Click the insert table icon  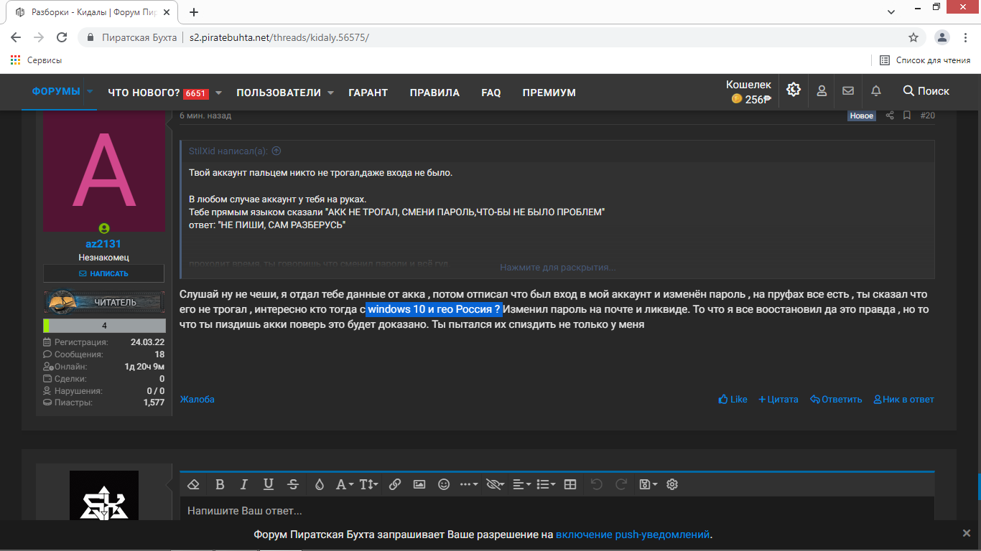(x=570, y=484)
